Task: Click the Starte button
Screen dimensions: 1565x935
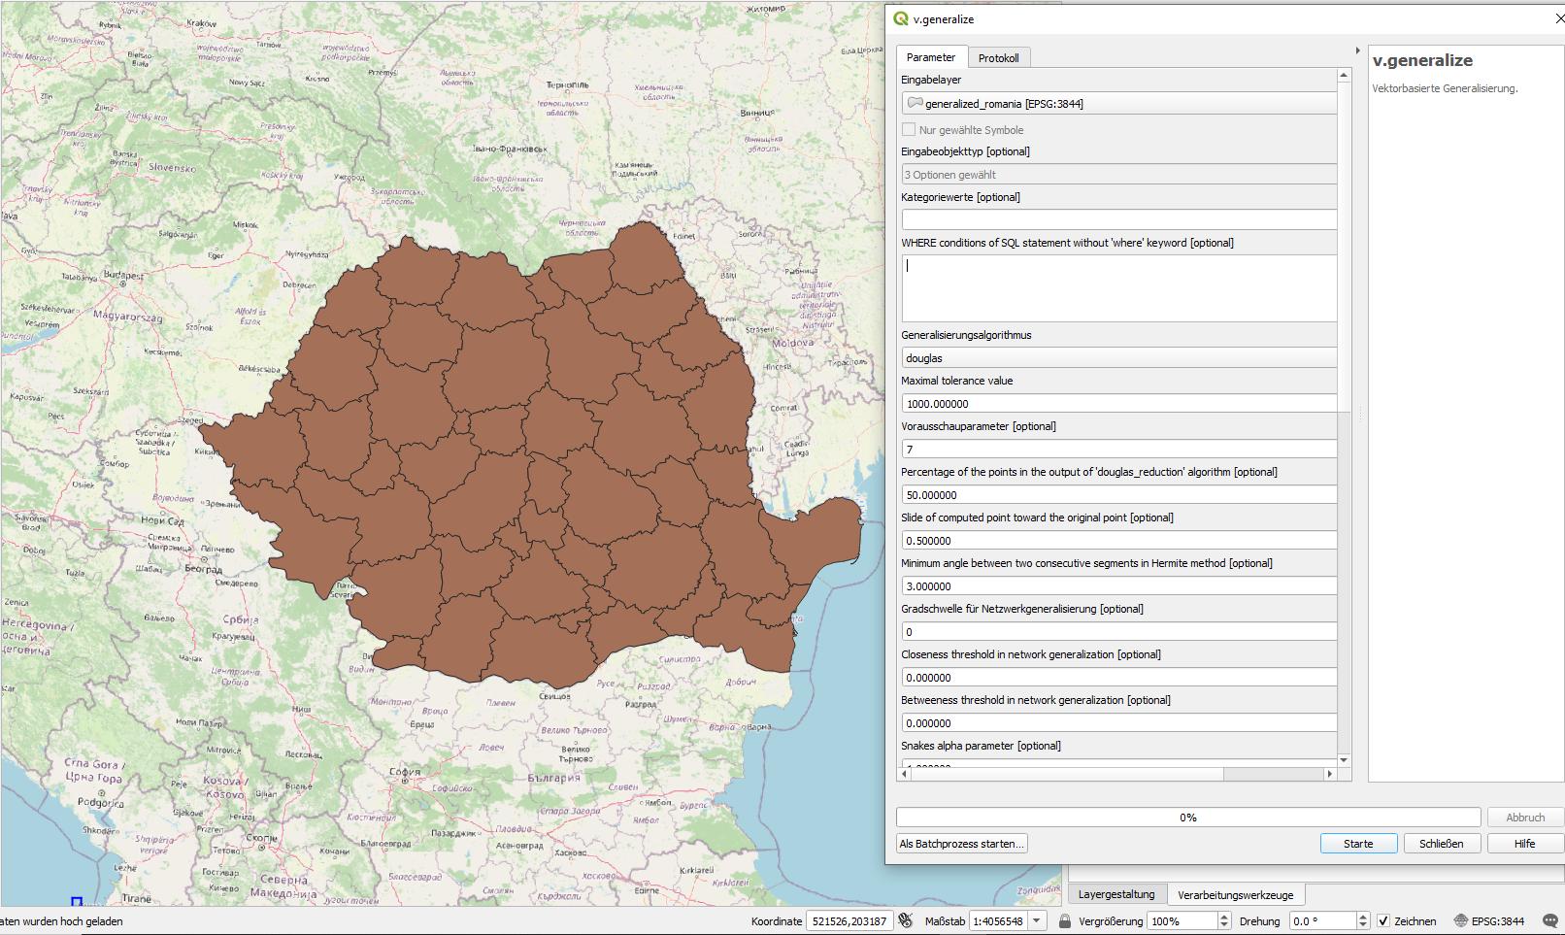Action: [1358, 844]
